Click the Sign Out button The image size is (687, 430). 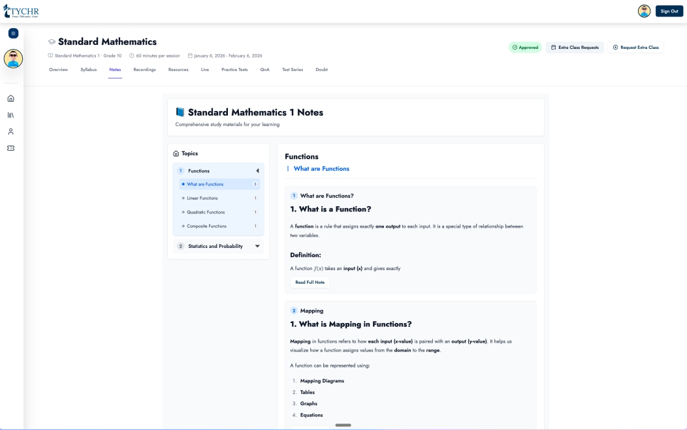(669, 11)
